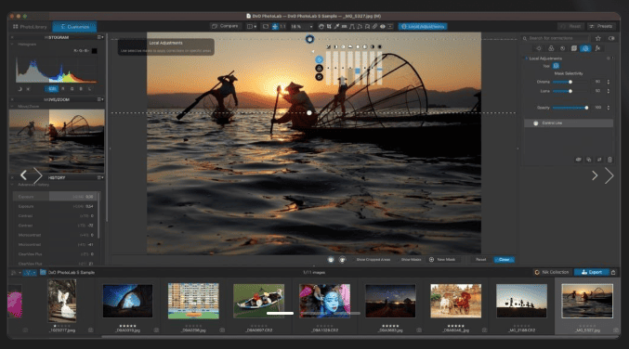Open the Local Adjustments palette tab

[585, 48]
